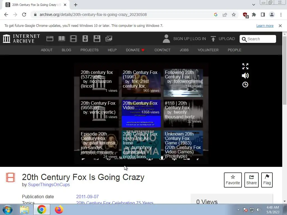Open the Internet Archive home logo

coord(21,39)
